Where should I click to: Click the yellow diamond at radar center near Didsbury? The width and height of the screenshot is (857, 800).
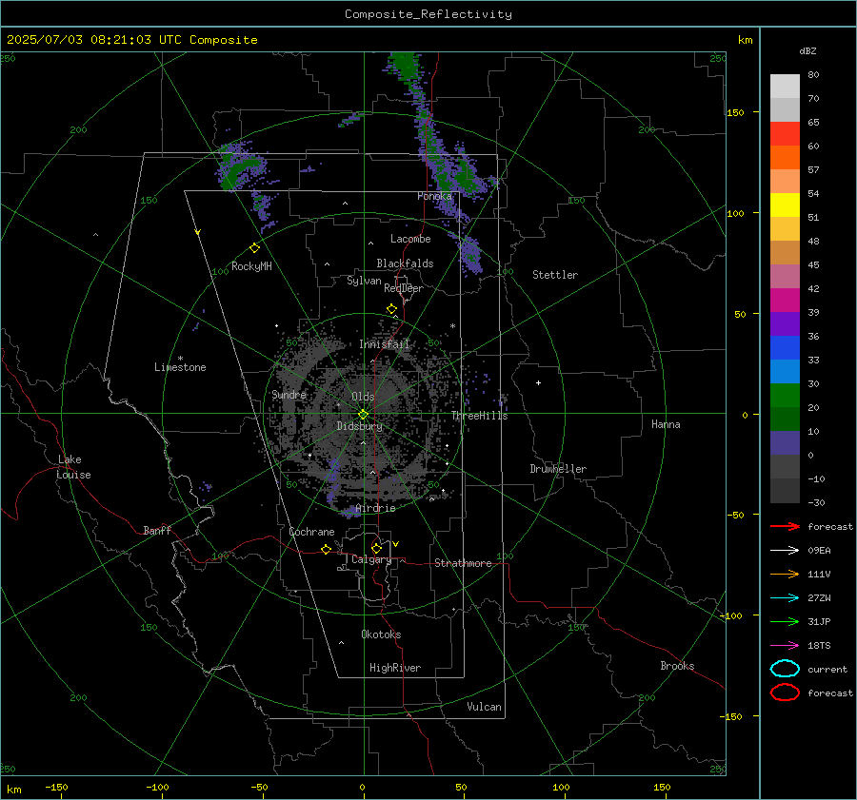click(x=364, y=415)
